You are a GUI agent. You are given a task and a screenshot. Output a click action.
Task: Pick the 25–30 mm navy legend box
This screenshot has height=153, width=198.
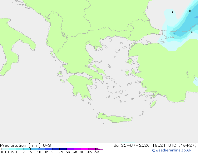tap(63, 149)
